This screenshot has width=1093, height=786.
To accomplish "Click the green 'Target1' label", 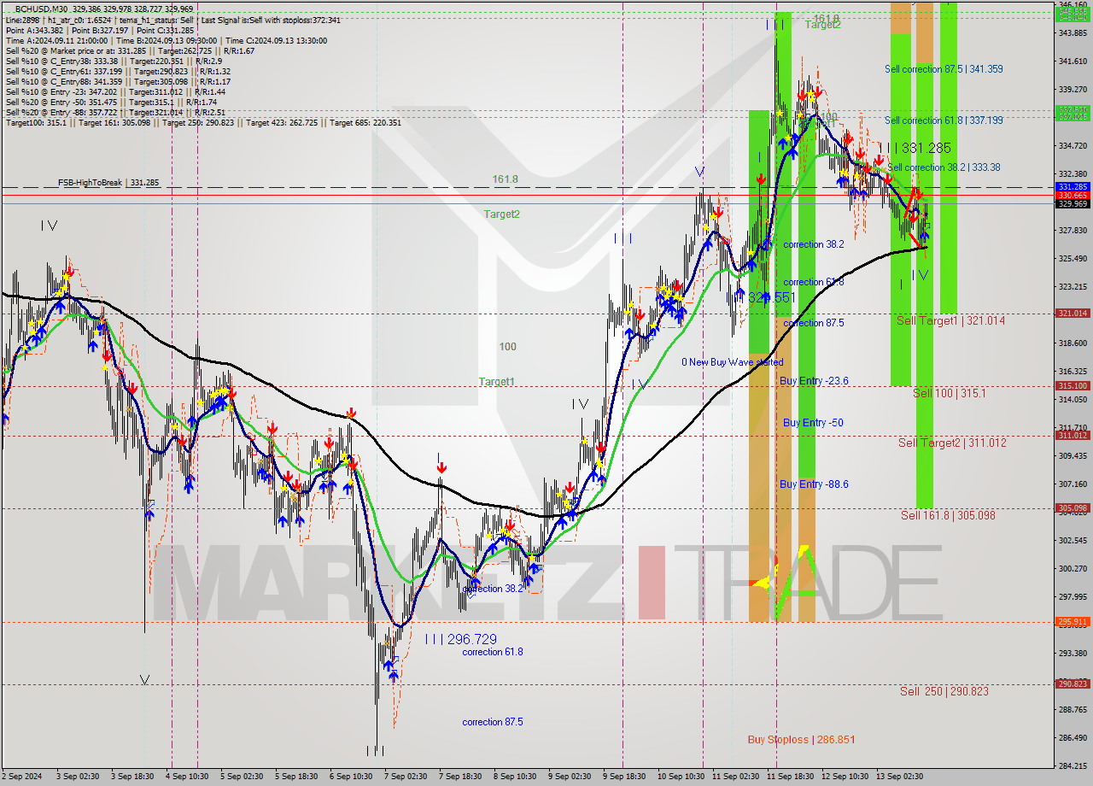I will (496, 382).
